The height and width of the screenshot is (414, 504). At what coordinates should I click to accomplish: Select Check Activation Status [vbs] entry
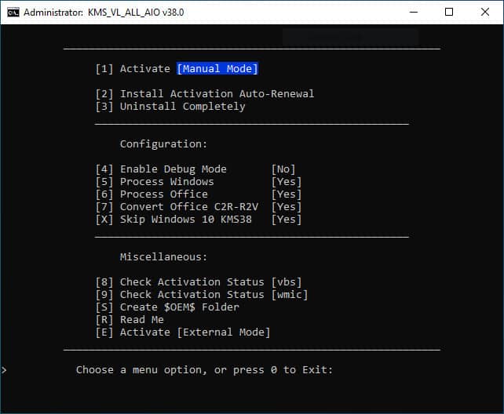198,282
